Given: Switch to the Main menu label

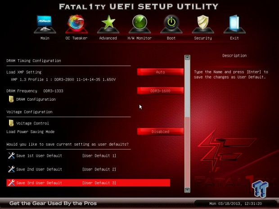Looking at the screenshot, I should (x=45, y=38).
